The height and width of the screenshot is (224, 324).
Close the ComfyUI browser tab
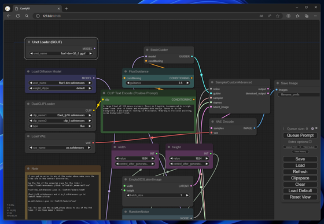[58, 9]
